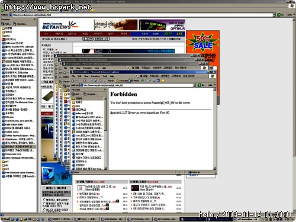
Task: Switch to first 403 Forbidden taskbar button
Action: point(113,219)
